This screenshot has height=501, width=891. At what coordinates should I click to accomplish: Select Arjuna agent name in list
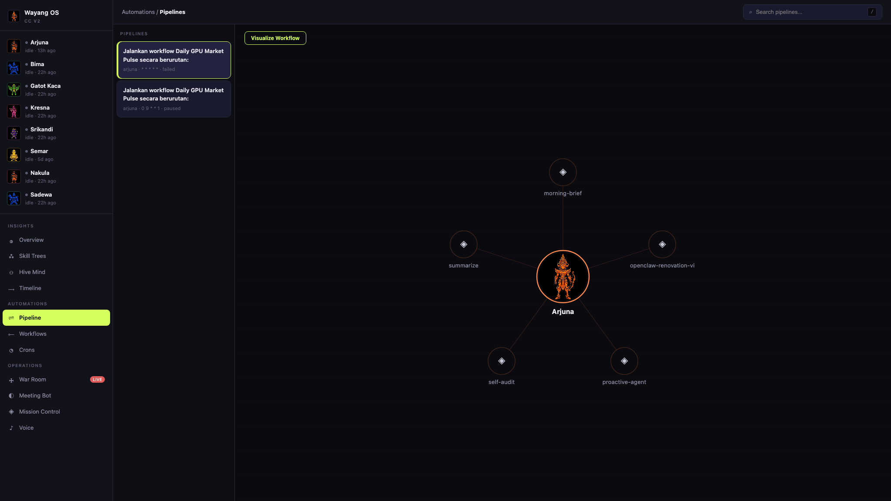click(x=39, y=43)
